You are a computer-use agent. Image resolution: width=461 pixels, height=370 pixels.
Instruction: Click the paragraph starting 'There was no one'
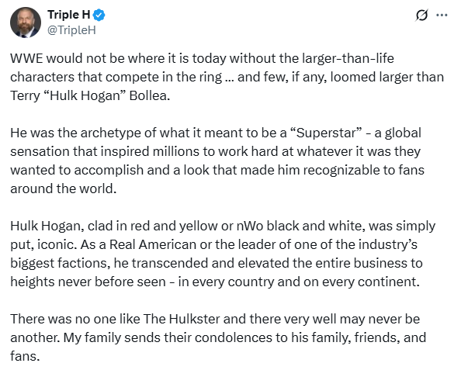[x=218, y=337]
